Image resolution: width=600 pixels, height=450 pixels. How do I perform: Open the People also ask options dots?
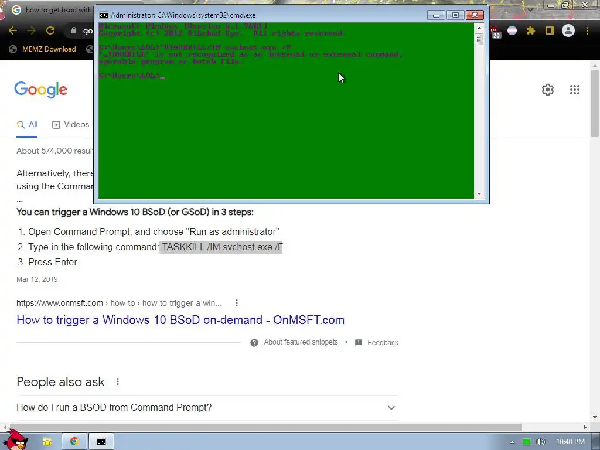(118, 381)
